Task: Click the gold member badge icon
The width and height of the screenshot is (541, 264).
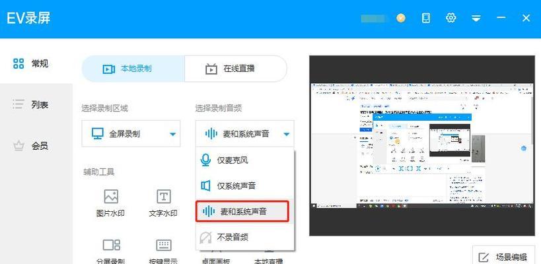Action: pos(400,18)
